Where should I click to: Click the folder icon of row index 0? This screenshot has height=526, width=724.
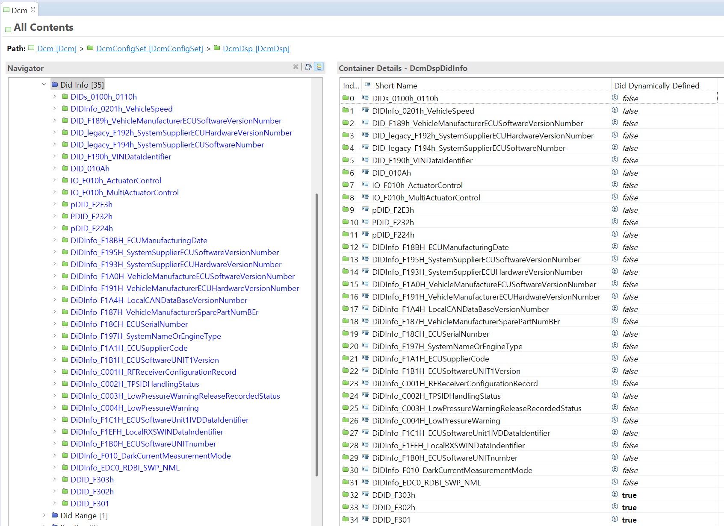(x=345, y=98)
